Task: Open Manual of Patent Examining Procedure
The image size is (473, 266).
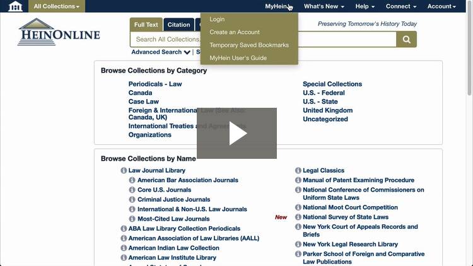Action: coord(358,180)
